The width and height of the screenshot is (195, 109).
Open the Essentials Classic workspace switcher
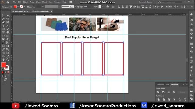point(147,2)
